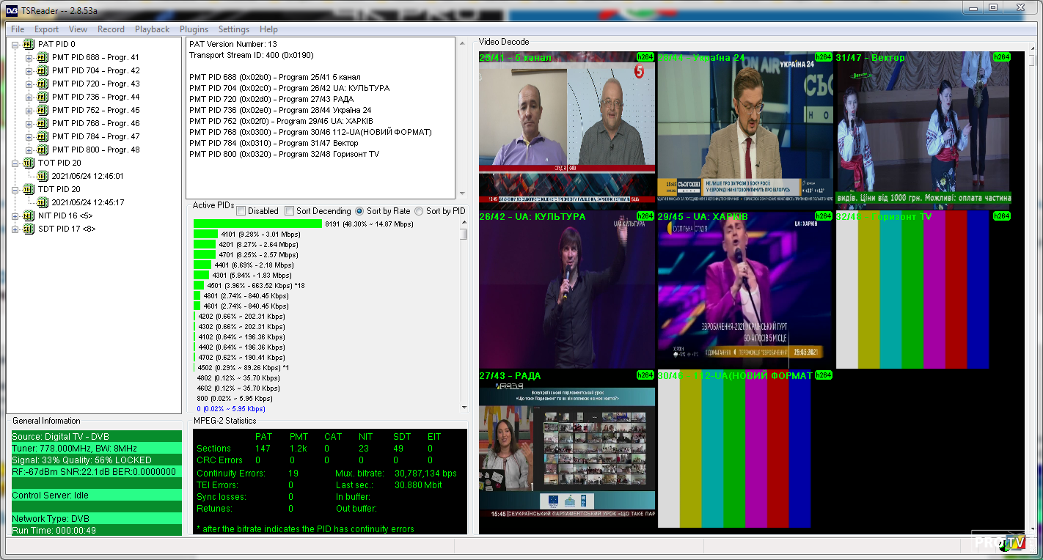This screenshot has width=1043, height=560.
Task: Expand the PMT PID 704 - Progr. 42 node
Action: (x=29, y=70)
